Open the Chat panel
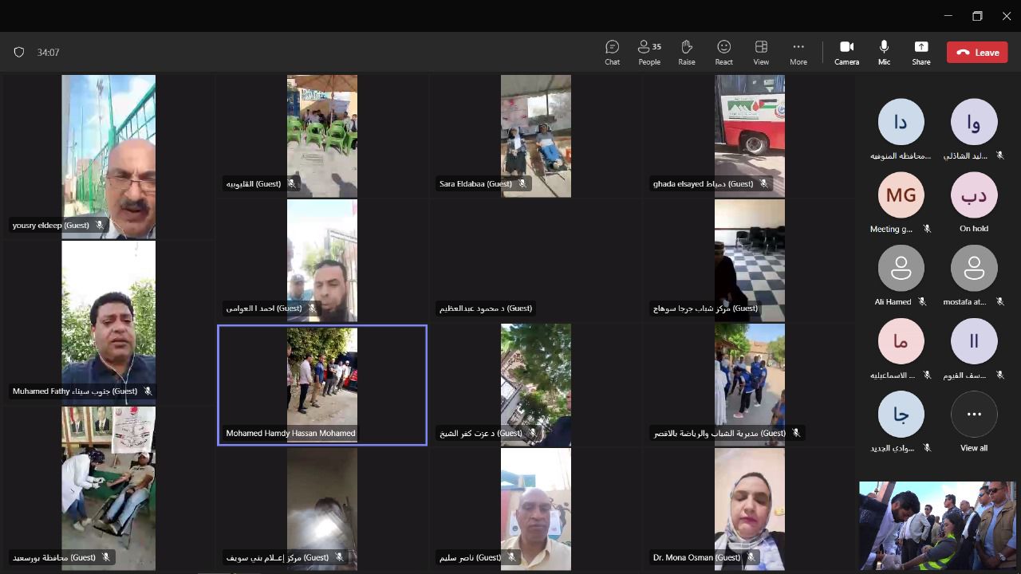Viewport: 1021px width, 574px height. [612, 52]
